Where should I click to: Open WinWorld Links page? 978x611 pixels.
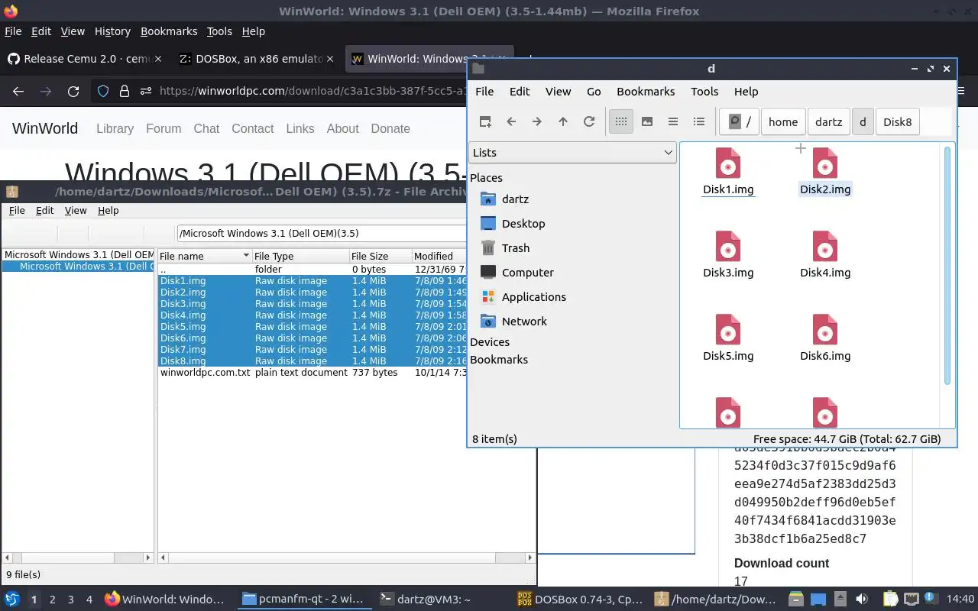pyautogui.click(x=300, y=128)
